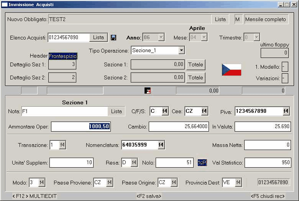Open the Anno dropdown arrow

pos(161,37)
